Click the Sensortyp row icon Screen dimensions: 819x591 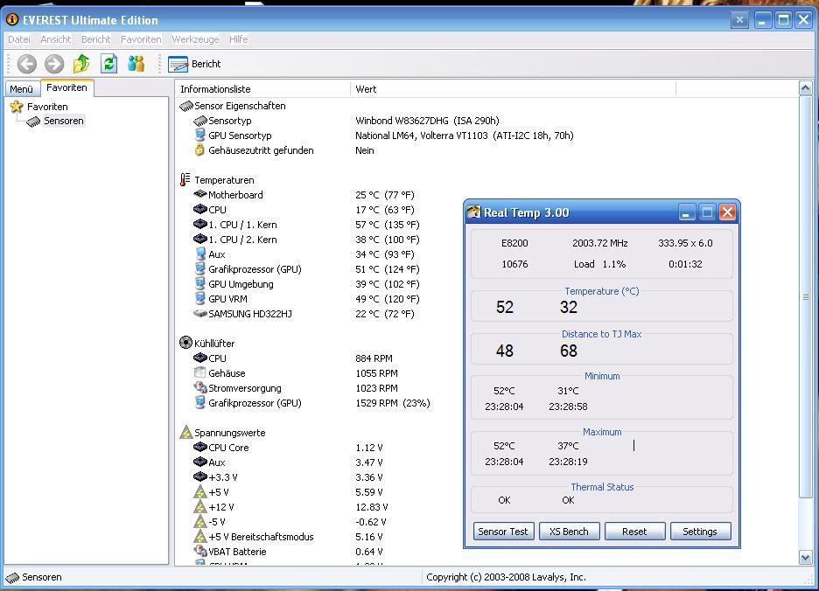200,121
